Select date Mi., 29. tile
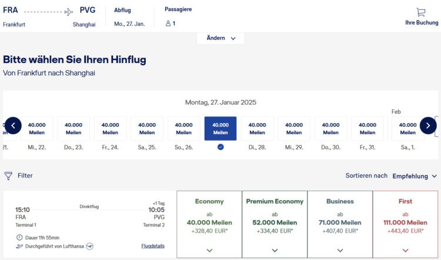 click(294, 129)
